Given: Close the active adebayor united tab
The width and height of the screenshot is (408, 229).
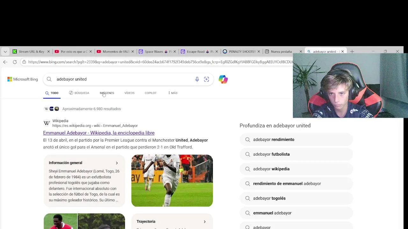Looking at the screenshot, I should 343,52.
